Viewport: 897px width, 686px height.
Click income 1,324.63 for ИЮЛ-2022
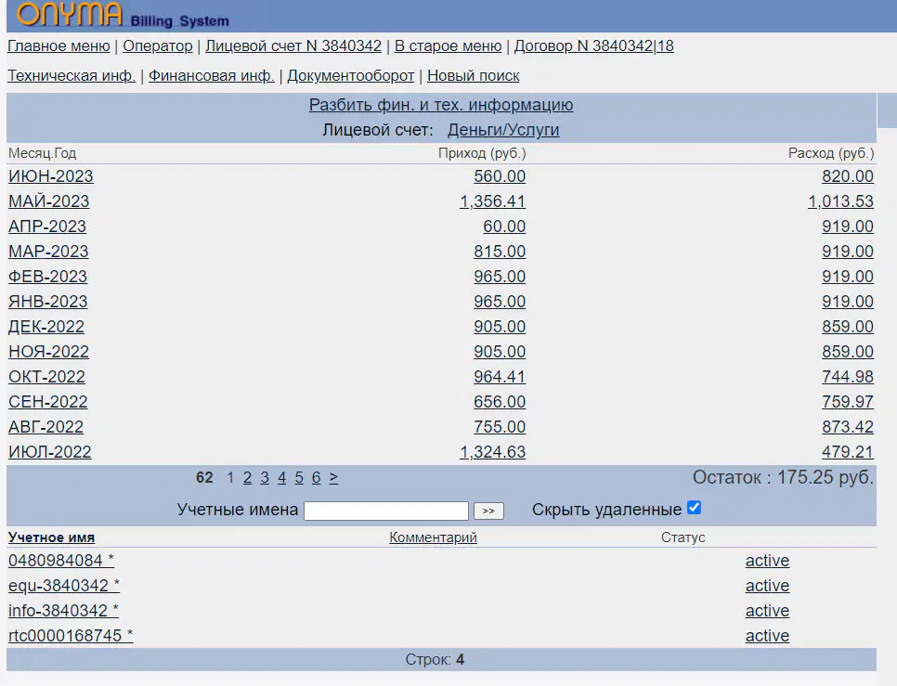(492, 452)
